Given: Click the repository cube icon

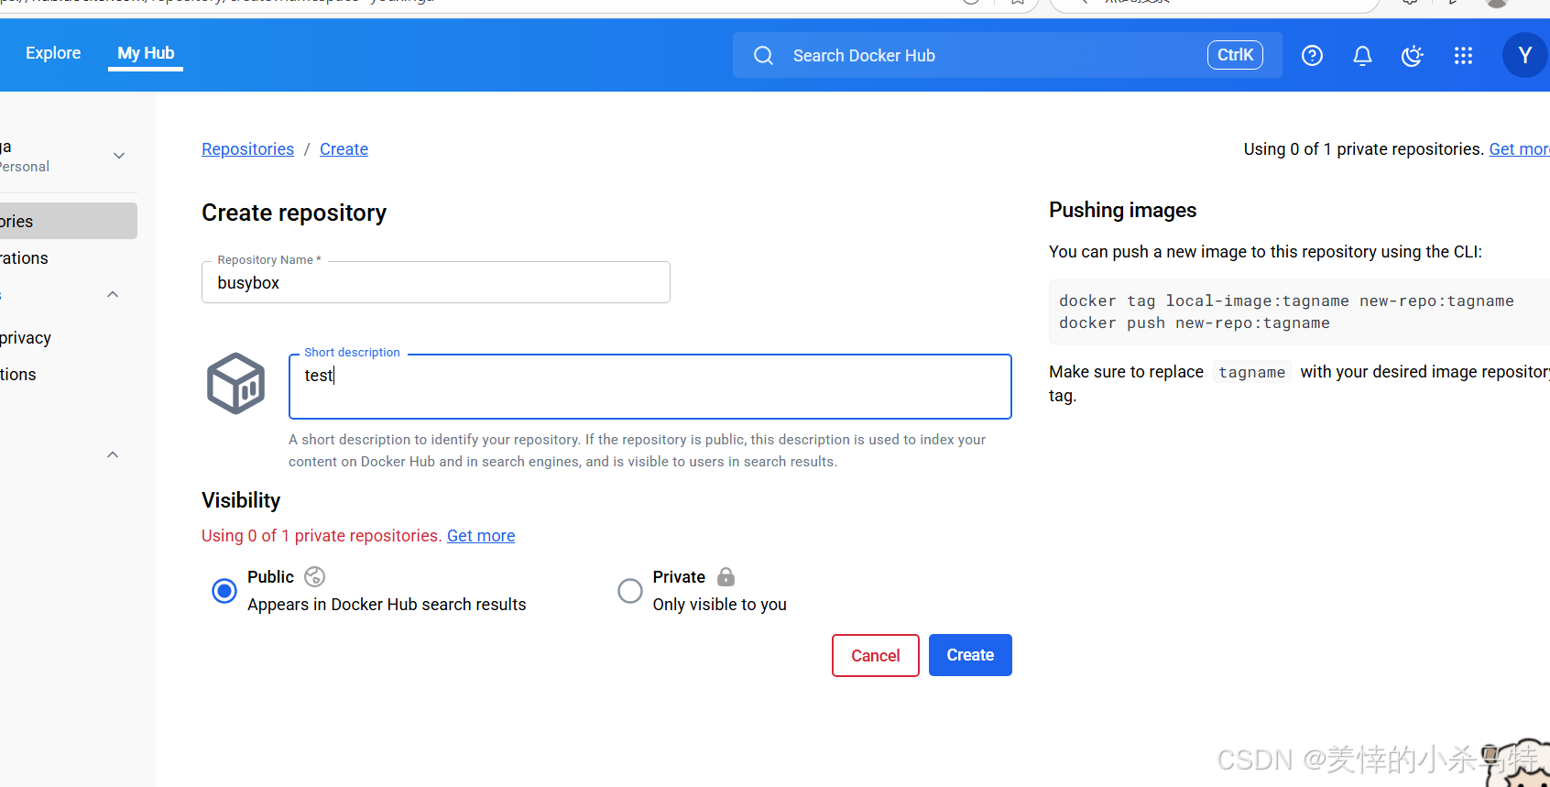Looking at the screenshot, I should pyautogui.click(x=235, y=383).
